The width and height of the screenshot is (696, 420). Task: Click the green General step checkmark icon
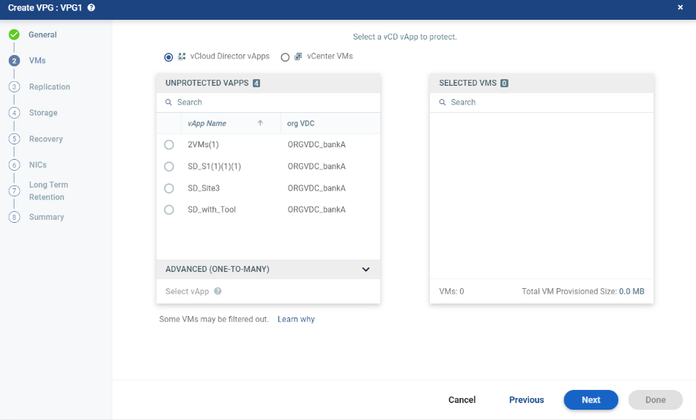pyautogui.click(x=14, y=34)
